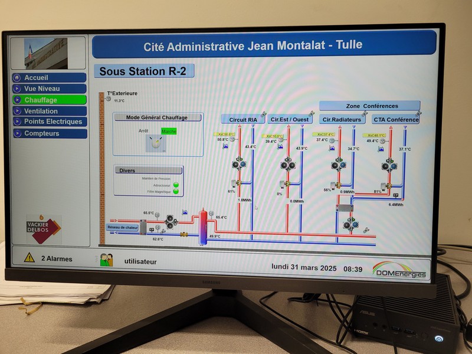Open the Cir.Est / Ouest header
Screen dimensions: 472x354
pos(289,120)
